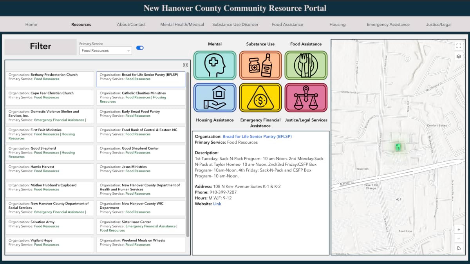Toggle the Primary Service filter switch
Viewport: 470px width, 264px height.
click(140, 48)
